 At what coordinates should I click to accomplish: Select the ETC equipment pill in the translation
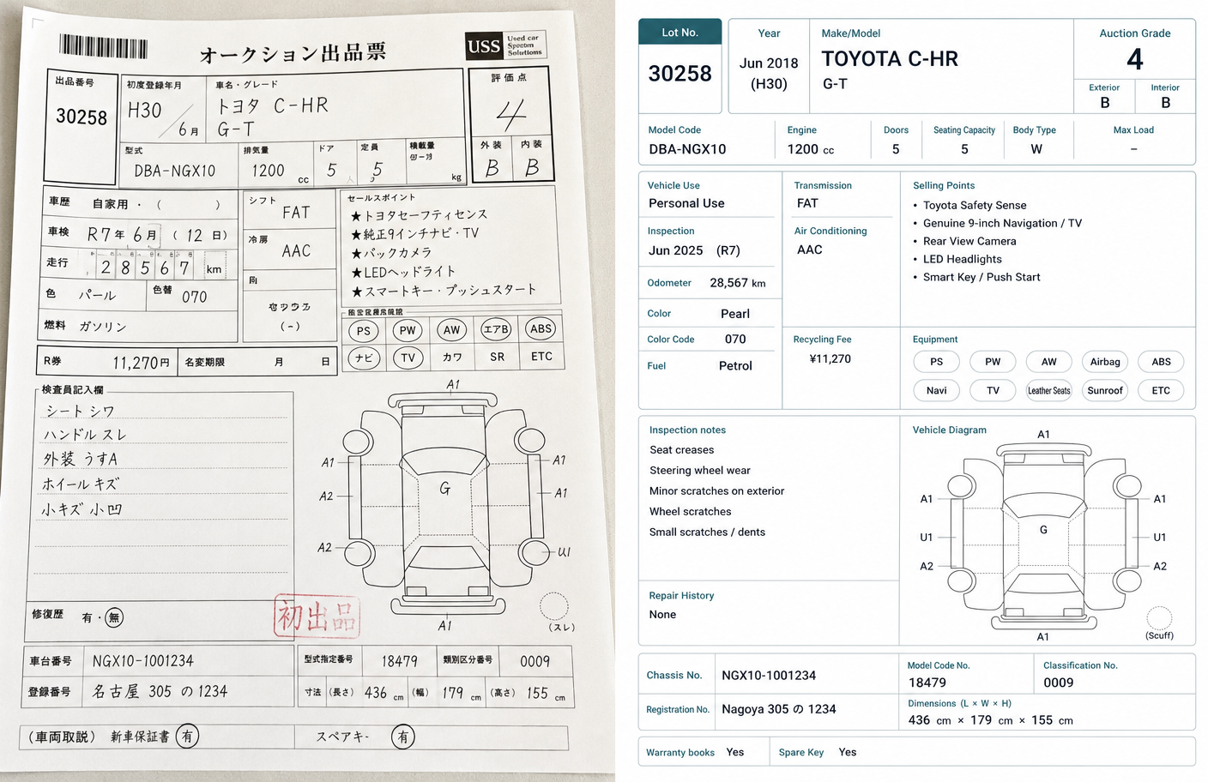(x=1161, y=390)
